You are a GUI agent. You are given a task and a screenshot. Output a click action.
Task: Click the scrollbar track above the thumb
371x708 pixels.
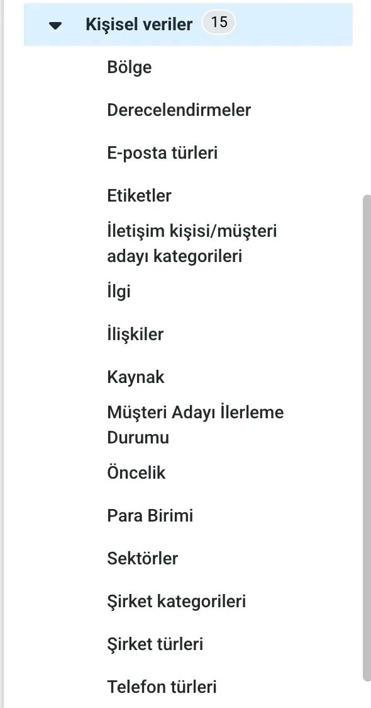tap(367, 98)
